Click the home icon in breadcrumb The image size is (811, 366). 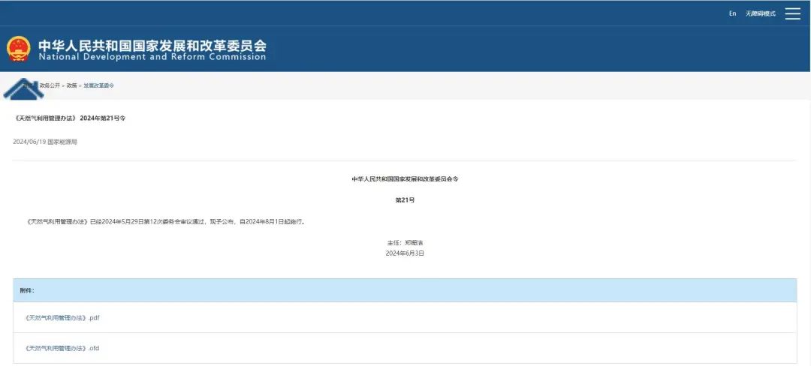(23, 86)
